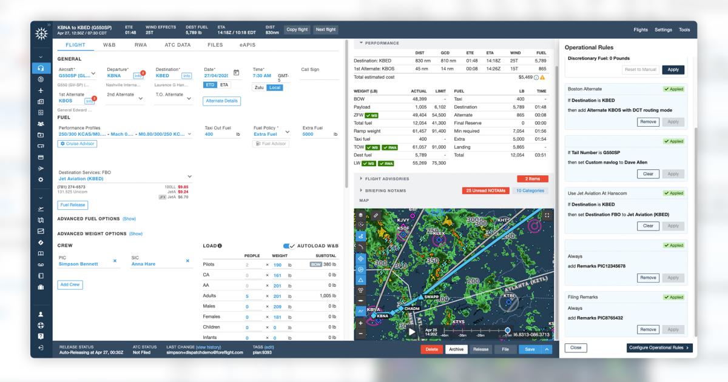Open the date calendar icon

tap(237, 73)
